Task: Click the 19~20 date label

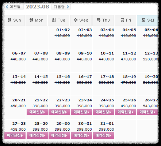Action: 151,77
